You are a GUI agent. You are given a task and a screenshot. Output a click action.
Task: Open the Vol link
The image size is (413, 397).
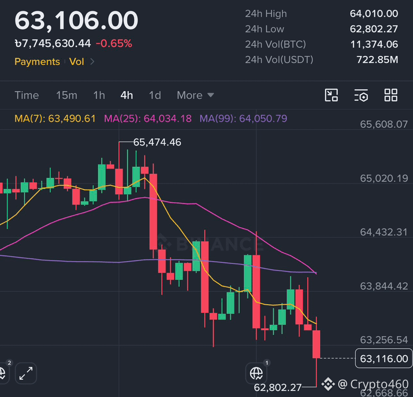[76, 62]
